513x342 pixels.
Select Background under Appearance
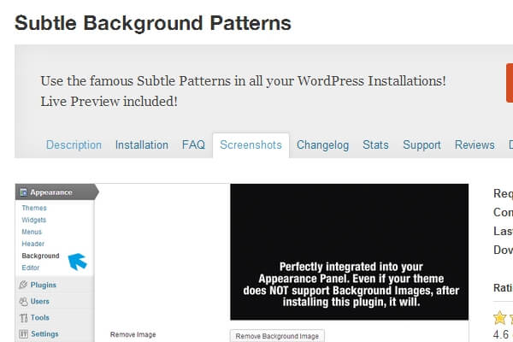(x=40, y=256)
